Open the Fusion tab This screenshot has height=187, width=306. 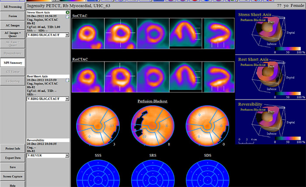coord(12,15)
